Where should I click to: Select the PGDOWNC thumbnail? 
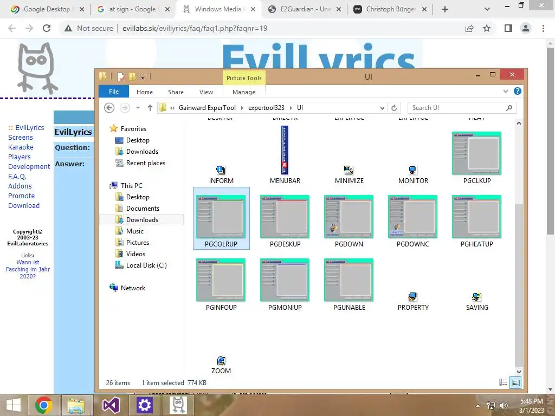click(412, 217)
